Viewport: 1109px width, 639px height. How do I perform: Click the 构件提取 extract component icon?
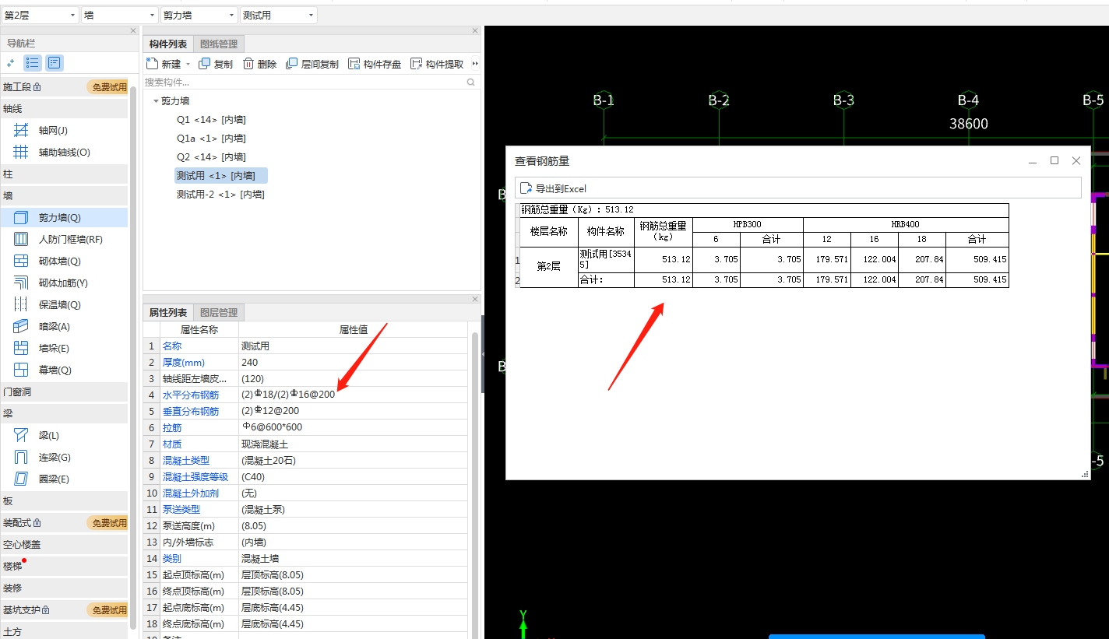pos(417,64)
